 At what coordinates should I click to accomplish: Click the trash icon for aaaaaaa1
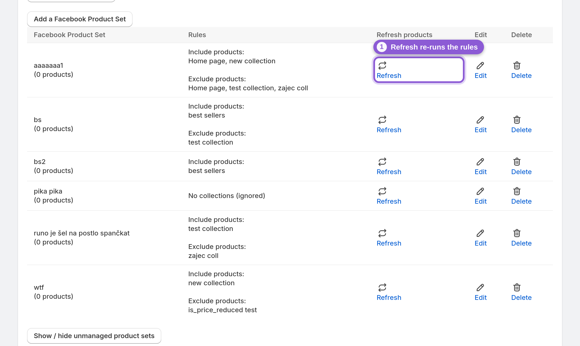tap(517, 66)
